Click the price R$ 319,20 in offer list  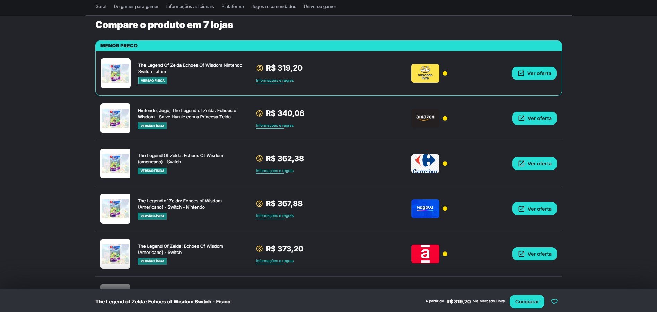tap(284, 68)
